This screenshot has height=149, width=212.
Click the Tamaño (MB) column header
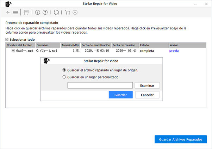pos(70,45)
